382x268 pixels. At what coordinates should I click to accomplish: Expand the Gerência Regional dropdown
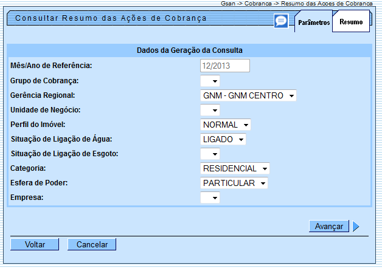[248, 95]
